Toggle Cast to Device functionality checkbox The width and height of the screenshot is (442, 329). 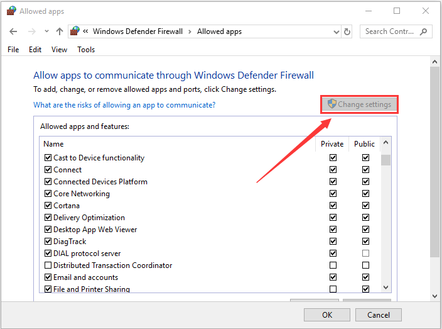(x=48, y=158)
